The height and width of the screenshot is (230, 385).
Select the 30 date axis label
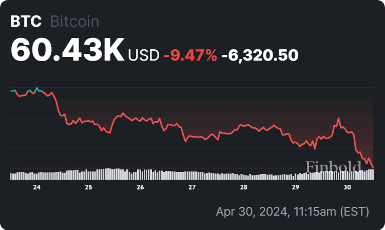(x=348, y=187)
